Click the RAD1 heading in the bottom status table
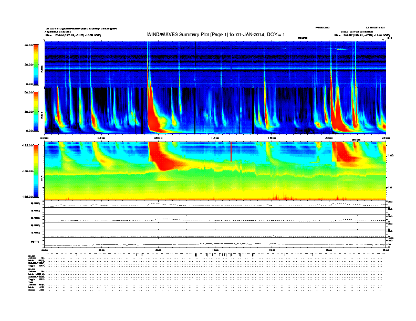Viewport: 416px width, 321px height. click(32, 269)
